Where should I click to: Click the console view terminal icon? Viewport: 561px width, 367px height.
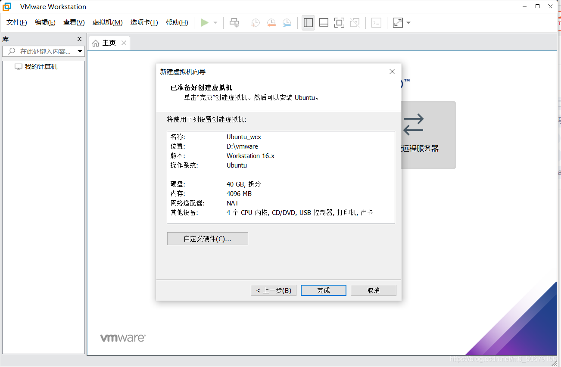376,23
